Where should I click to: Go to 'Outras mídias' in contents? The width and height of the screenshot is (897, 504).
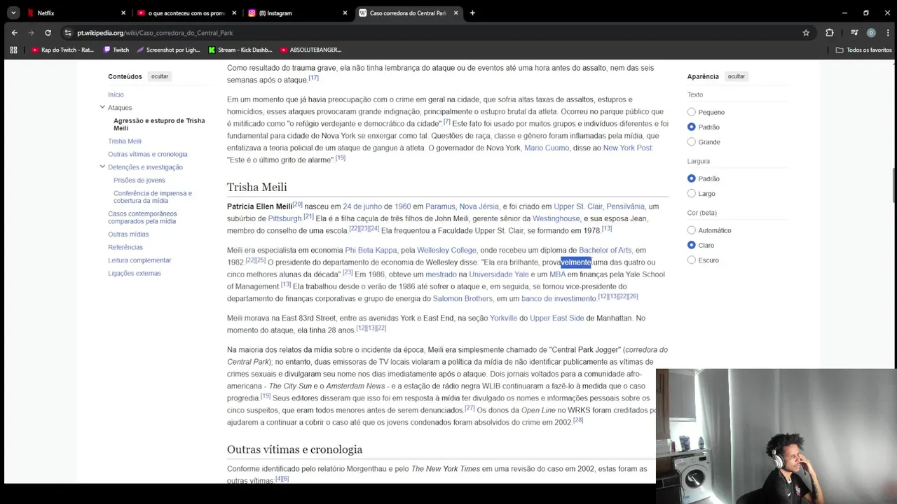(128, 234)
